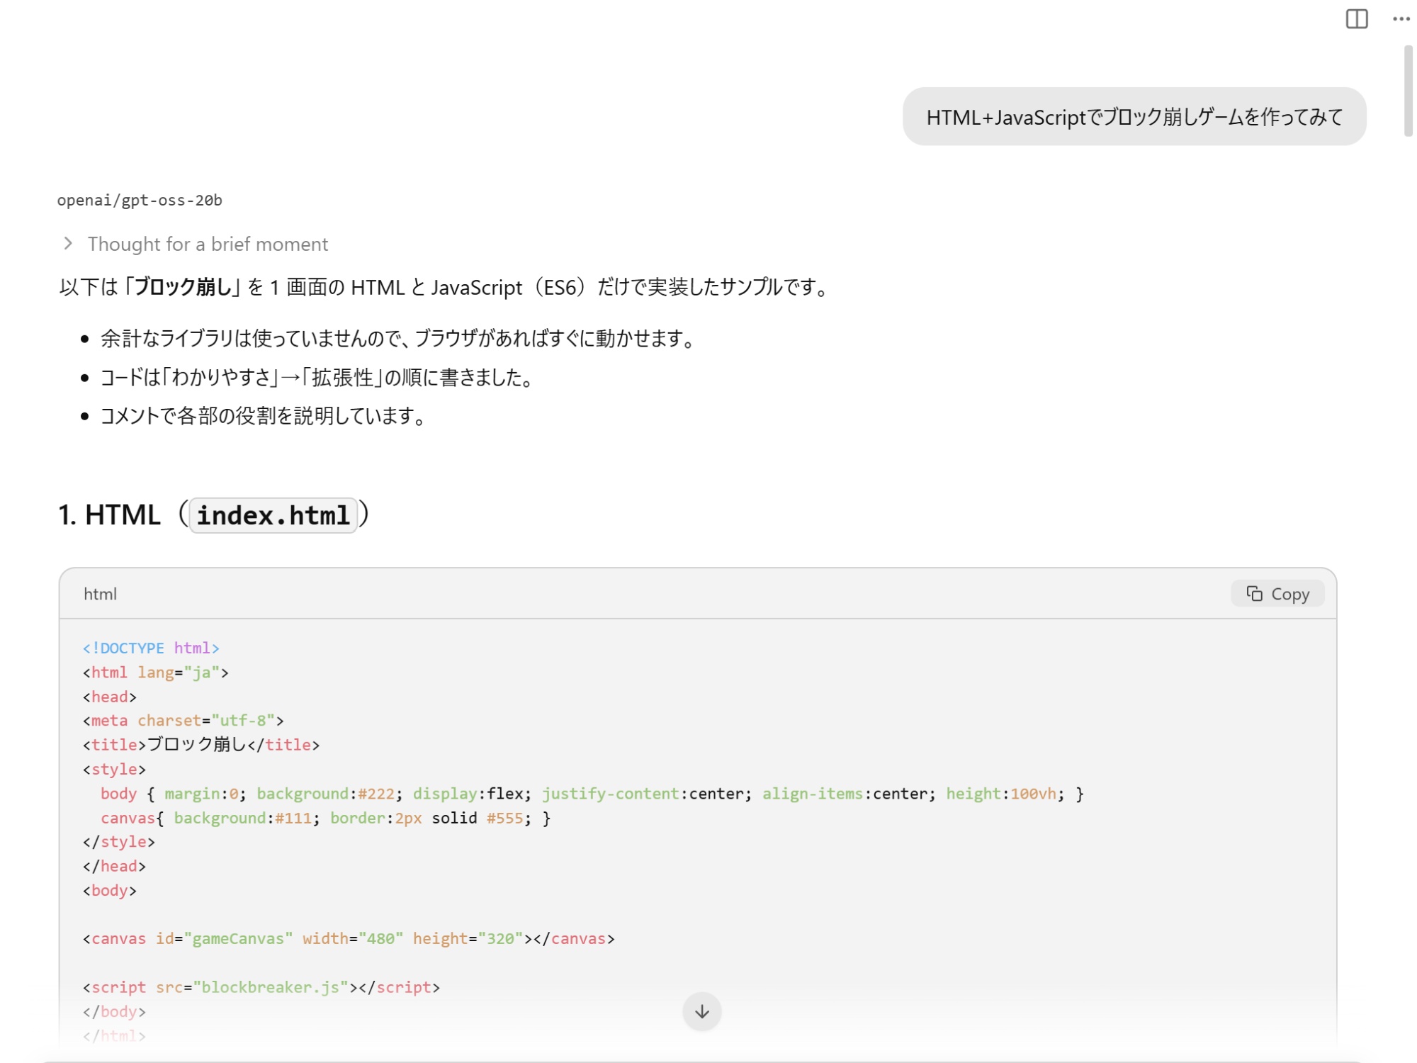The image size is (1417, 1063).
Task: Click the index.html inline code tag
Action: coord(273,515)
